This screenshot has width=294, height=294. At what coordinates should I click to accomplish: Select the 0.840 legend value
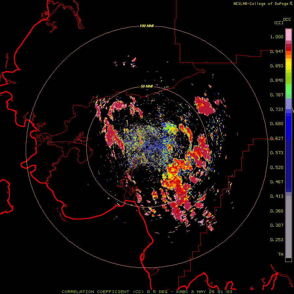point(277,80)
